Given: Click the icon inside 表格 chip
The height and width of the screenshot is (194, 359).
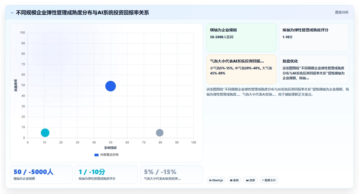Looking at the screenshot, I should pyautogui.click(x=231, y=180).
